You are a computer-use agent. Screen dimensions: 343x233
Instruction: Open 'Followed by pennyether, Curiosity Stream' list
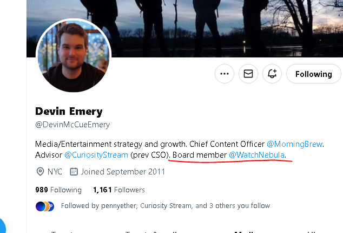(166, 206)
